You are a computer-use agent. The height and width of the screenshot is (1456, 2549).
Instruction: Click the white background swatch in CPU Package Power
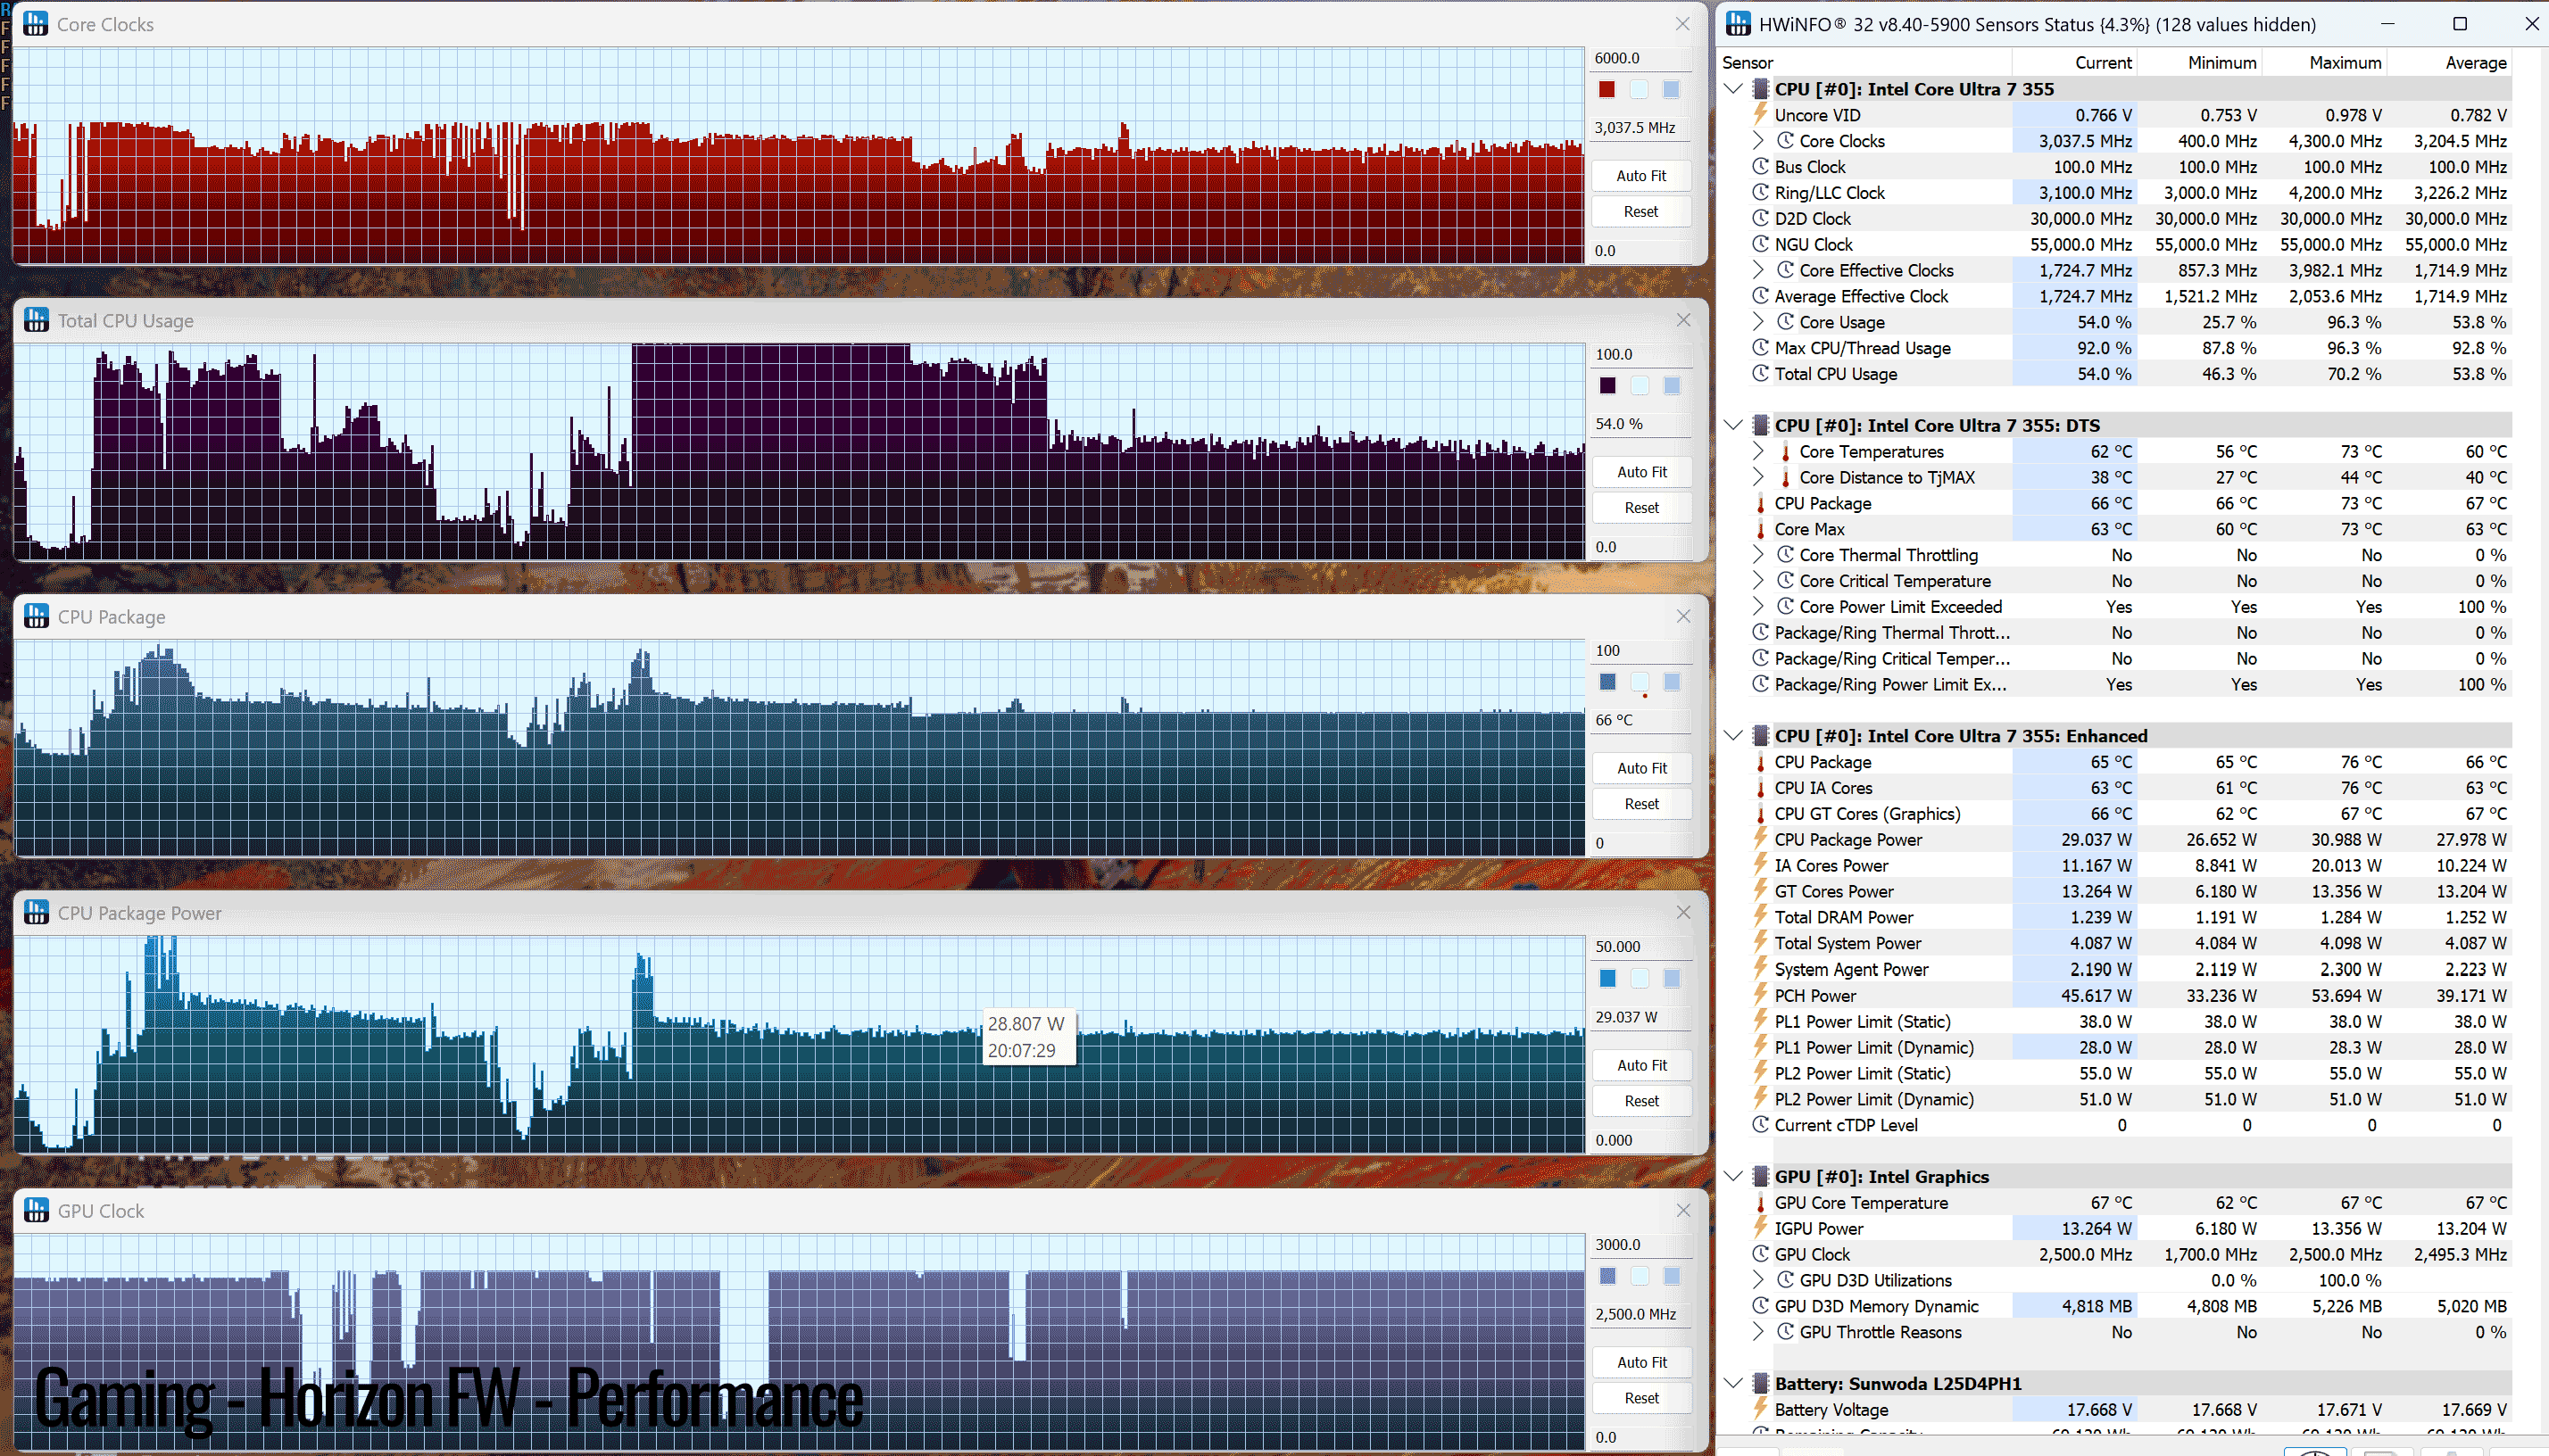[x=1639, y=979]
